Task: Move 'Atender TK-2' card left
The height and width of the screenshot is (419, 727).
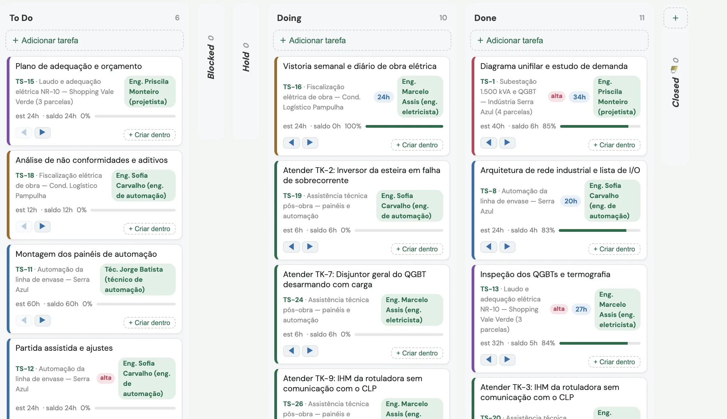Action: coord(292,247)
